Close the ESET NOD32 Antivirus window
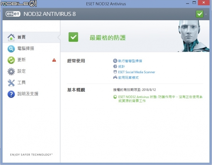Viewport: 212px width, 165px height. [x=204, y=3]
